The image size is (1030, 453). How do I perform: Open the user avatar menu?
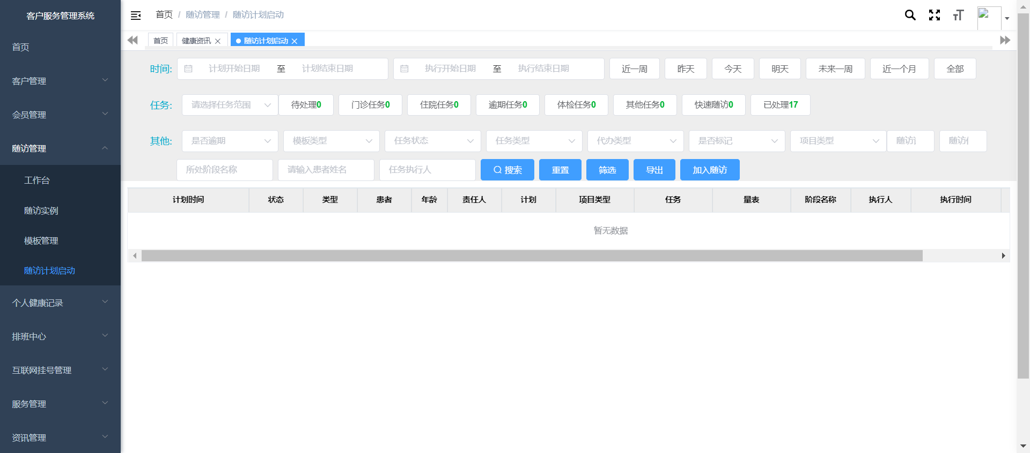coord(989,18)
